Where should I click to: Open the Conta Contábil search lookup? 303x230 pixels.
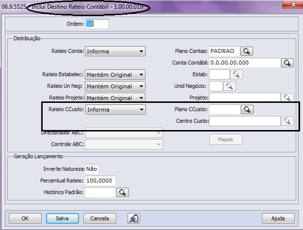(x=287, y=63)
